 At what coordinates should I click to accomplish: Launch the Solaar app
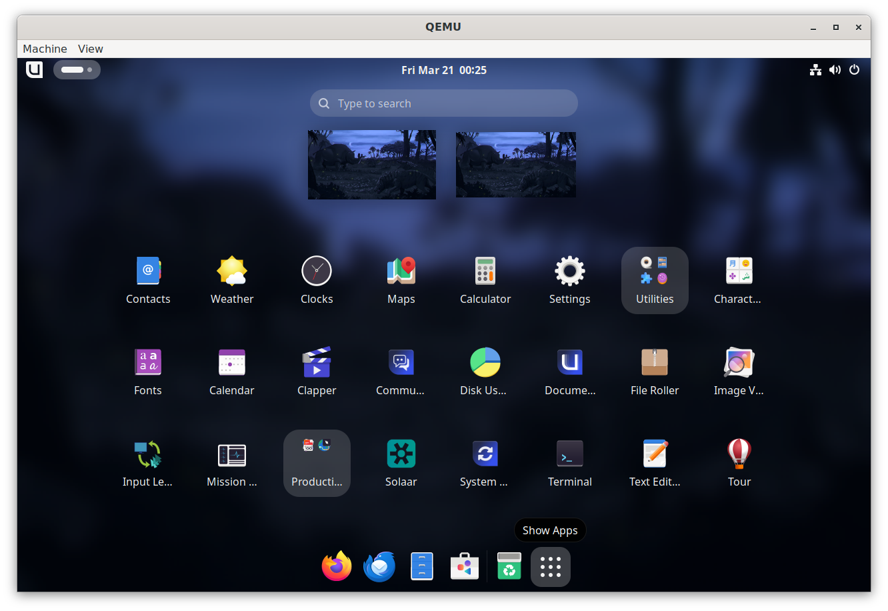(401, 463)
